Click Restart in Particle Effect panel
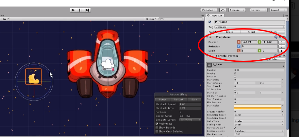This screenshot has width=299, height=137. point(178,99)
